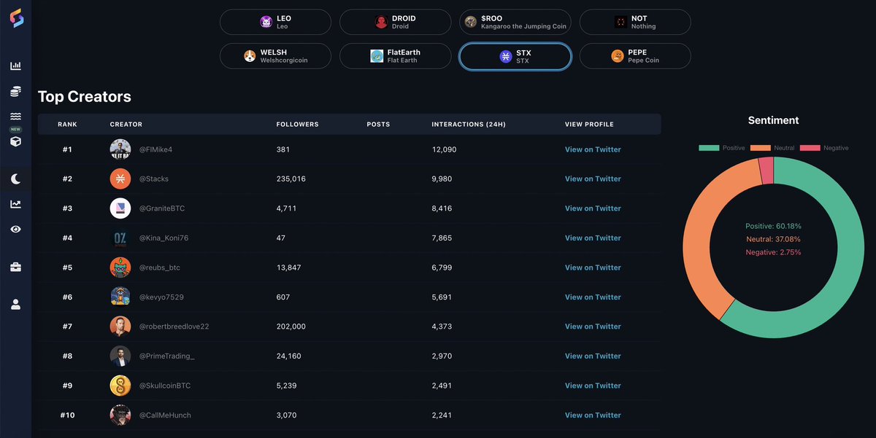Select the FlatEarth coin button
Viewport: 876px width, 438px height.
click(x=395, y=56)
